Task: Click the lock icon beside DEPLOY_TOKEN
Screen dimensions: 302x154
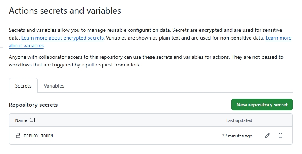Action: 18,136
